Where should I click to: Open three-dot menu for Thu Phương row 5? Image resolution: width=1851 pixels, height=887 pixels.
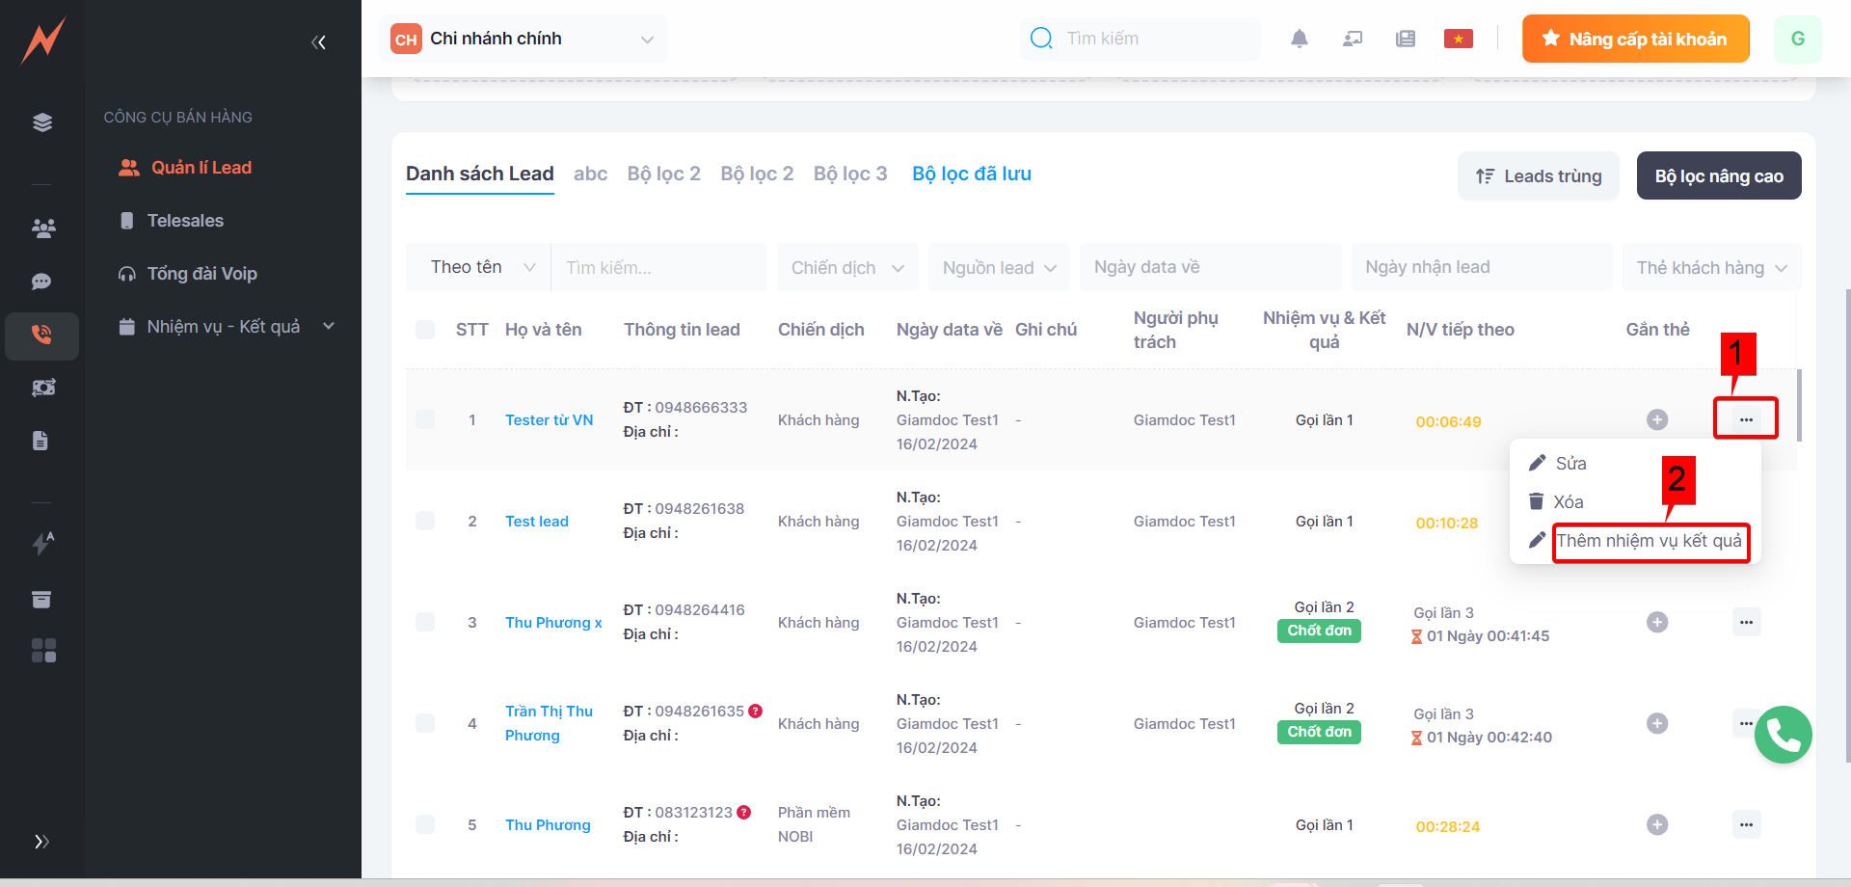click(1746, 824)
